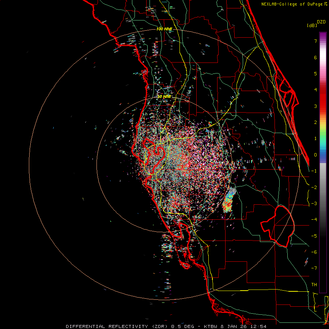Click the 1 value on the scale
Viewport: 329px width, 329px height.
(x=315, y=139)
